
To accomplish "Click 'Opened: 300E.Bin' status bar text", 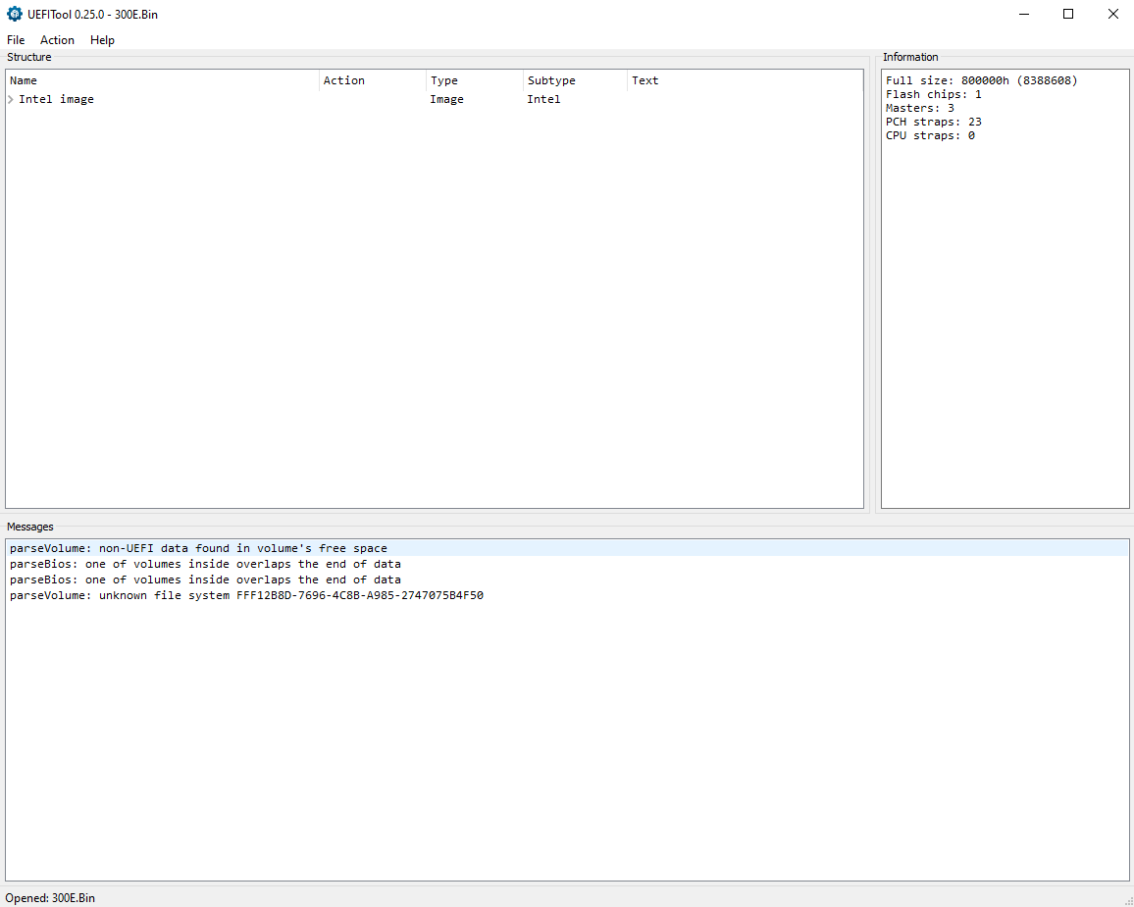I will pos(50,898).
